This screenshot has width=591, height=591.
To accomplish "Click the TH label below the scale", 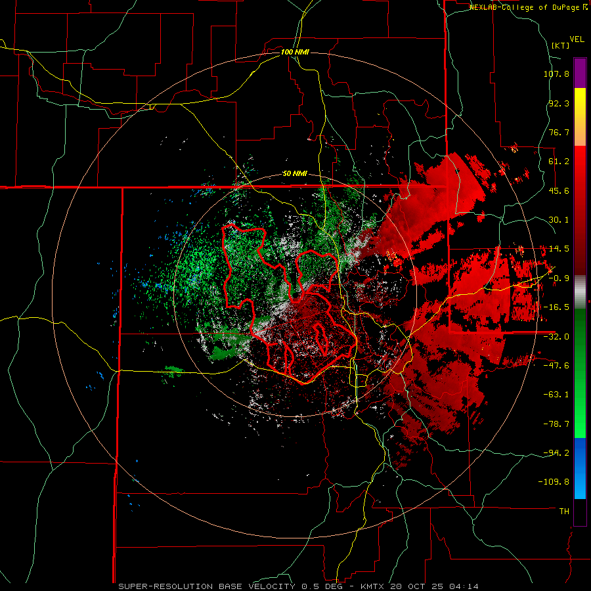I will click(x=564, y=512).
